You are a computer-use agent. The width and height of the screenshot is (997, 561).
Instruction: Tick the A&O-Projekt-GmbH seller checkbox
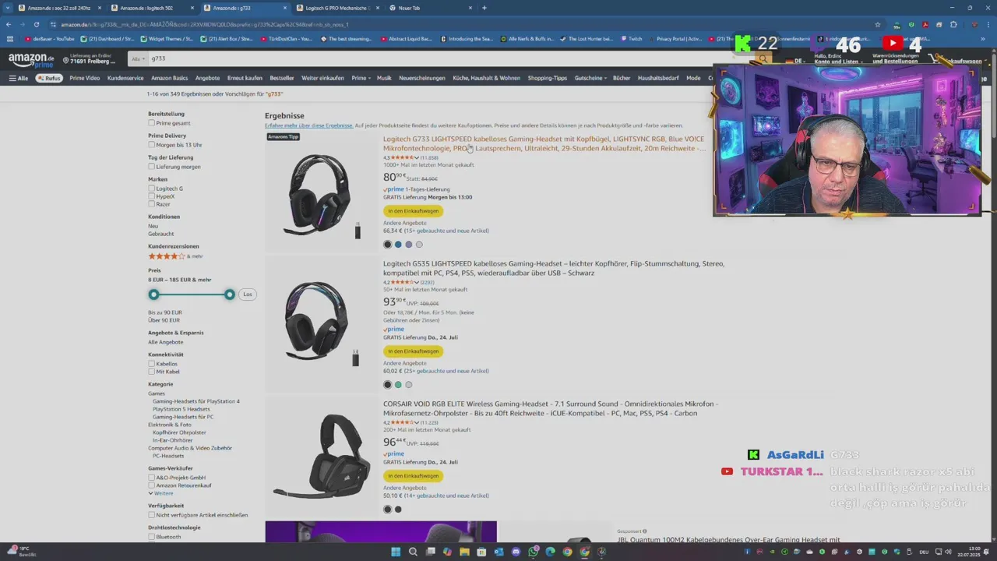pyautogui.click(x=151, y=478)
